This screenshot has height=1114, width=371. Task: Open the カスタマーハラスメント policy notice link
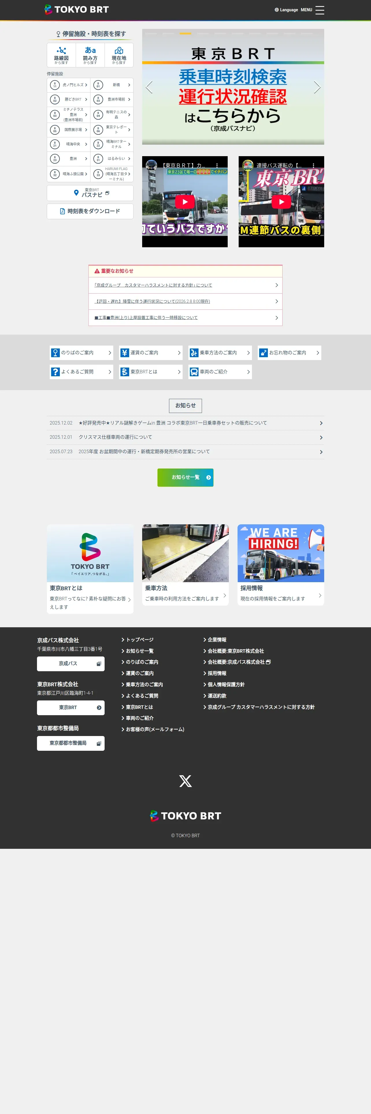tap(153, 285)
